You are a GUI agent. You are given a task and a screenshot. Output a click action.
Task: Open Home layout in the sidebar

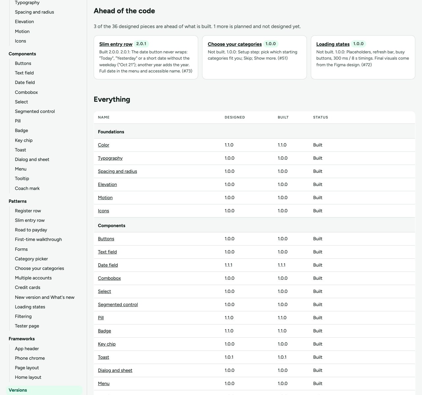(28, 377)
